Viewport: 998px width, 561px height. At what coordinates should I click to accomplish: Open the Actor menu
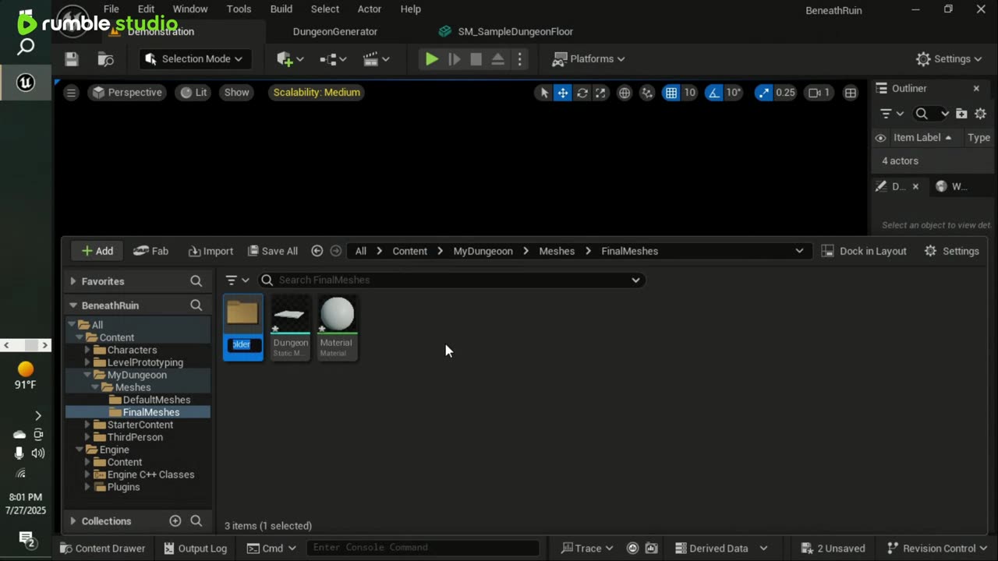(x=370, y=9)
